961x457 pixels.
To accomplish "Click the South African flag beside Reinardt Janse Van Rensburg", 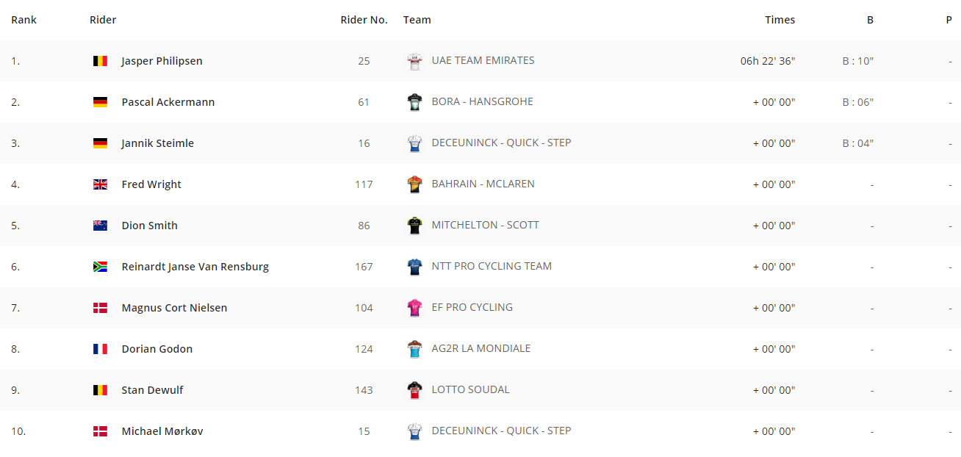I will [x=100, y=267].
